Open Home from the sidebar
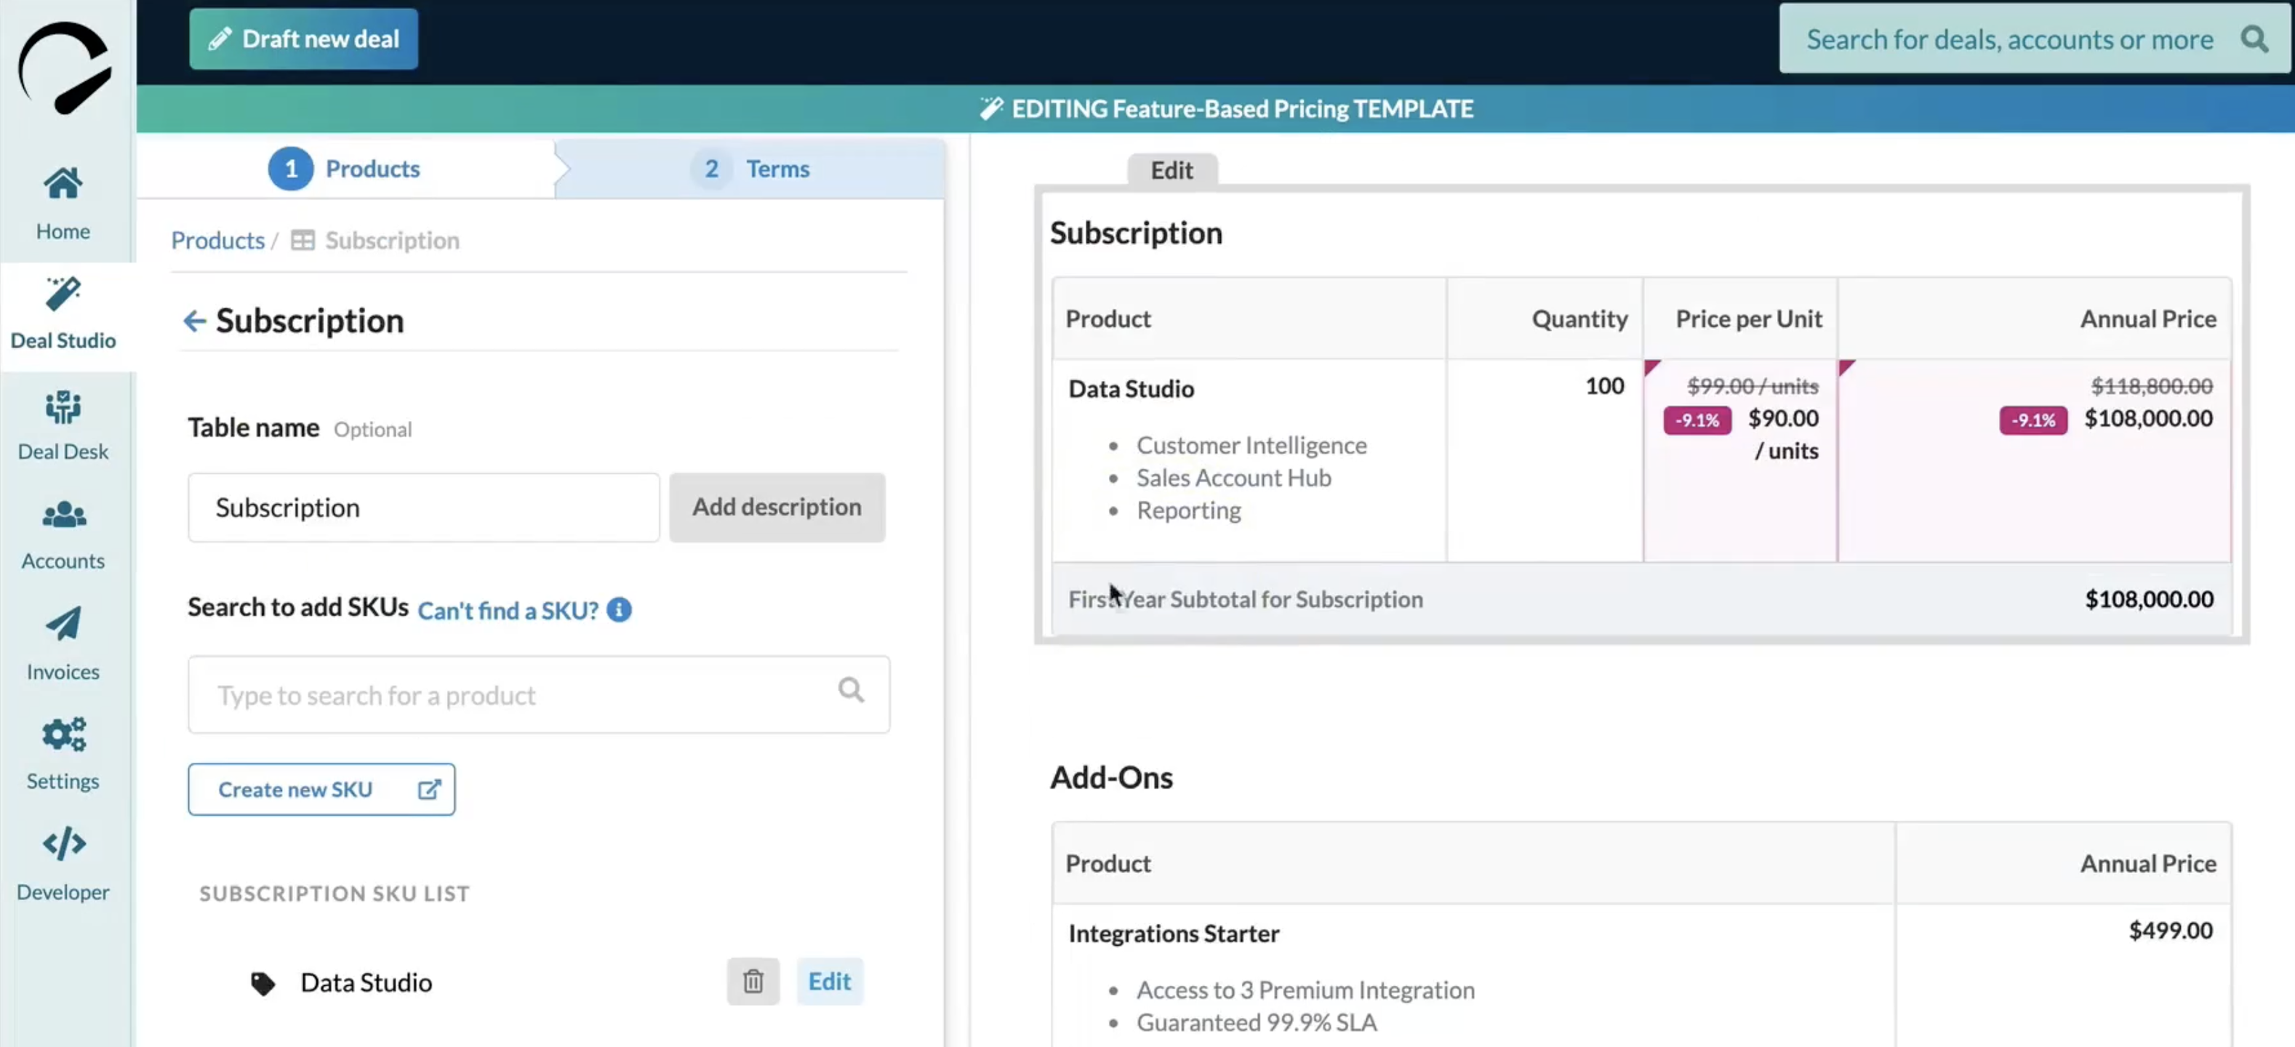 pos(63,203)
